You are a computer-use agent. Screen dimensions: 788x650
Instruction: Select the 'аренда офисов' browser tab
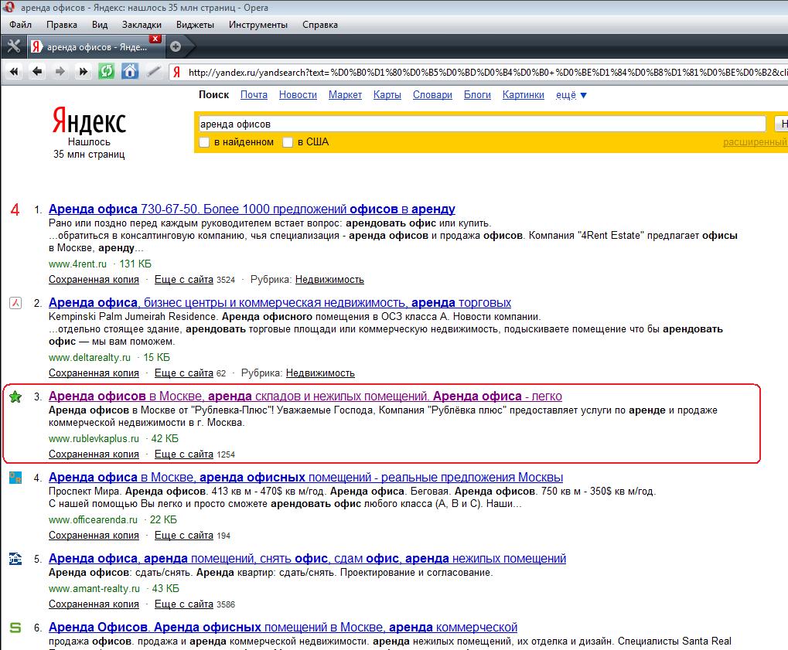[x=95, y=46]
